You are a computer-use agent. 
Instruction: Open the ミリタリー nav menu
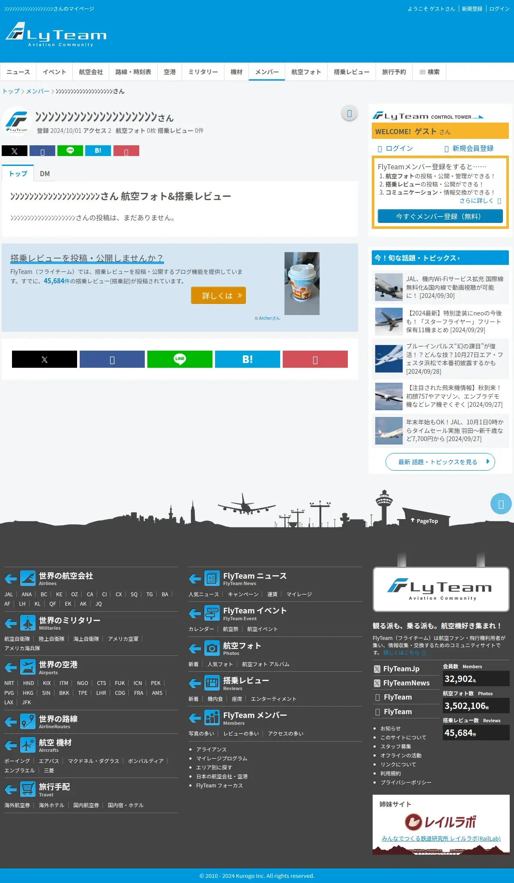(203, 72)
